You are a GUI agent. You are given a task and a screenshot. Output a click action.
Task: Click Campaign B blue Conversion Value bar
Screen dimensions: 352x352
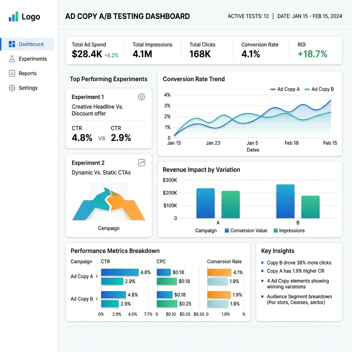pos(285,201)
